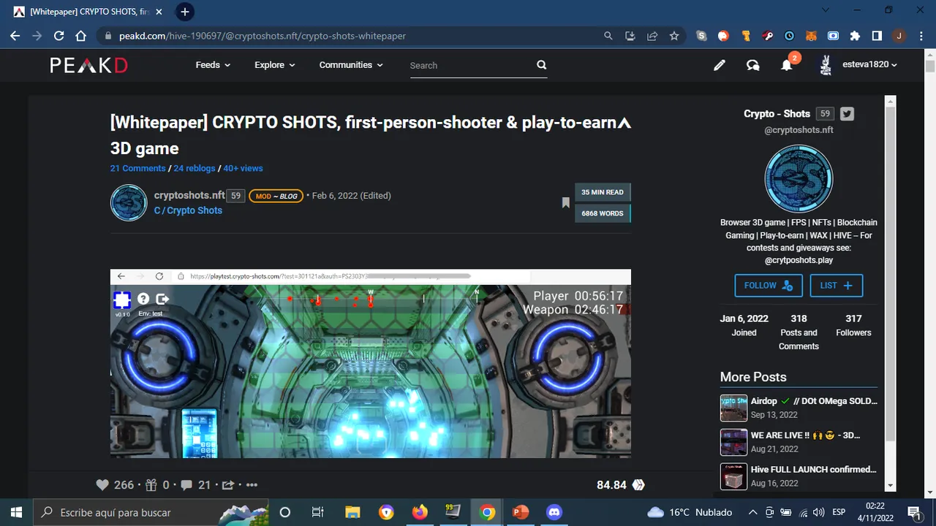
Task: Open the chat messages icon
Action: pos(752,65)
